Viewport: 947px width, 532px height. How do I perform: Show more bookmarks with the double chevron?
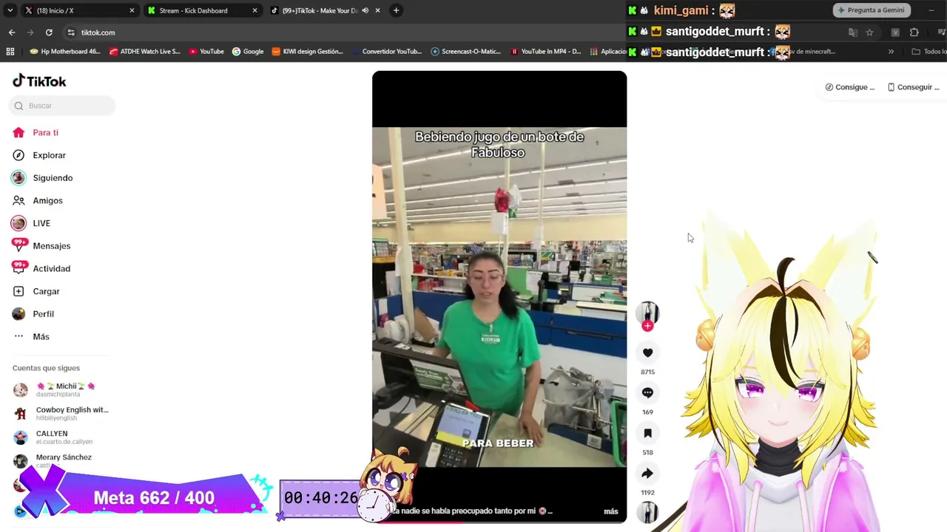click(891, 52)
